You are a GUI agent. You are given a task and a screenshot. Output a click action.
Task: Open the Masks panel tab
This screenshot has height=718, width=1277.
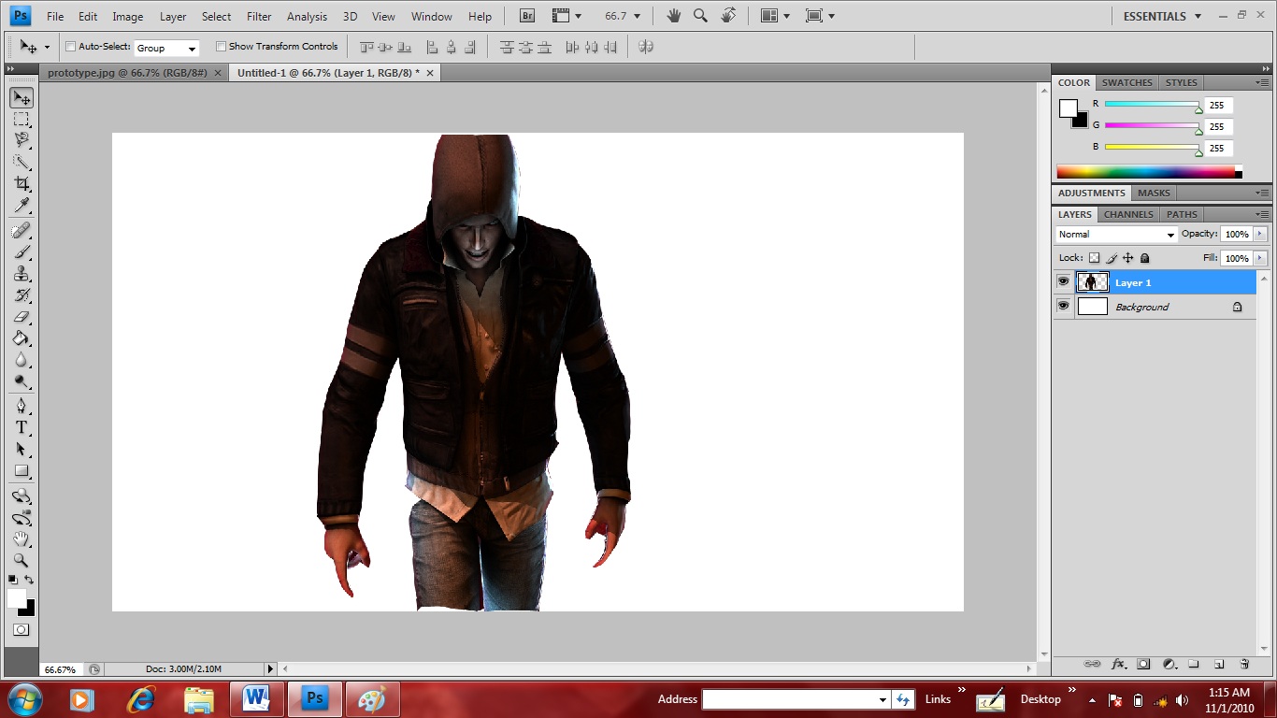1154,193
